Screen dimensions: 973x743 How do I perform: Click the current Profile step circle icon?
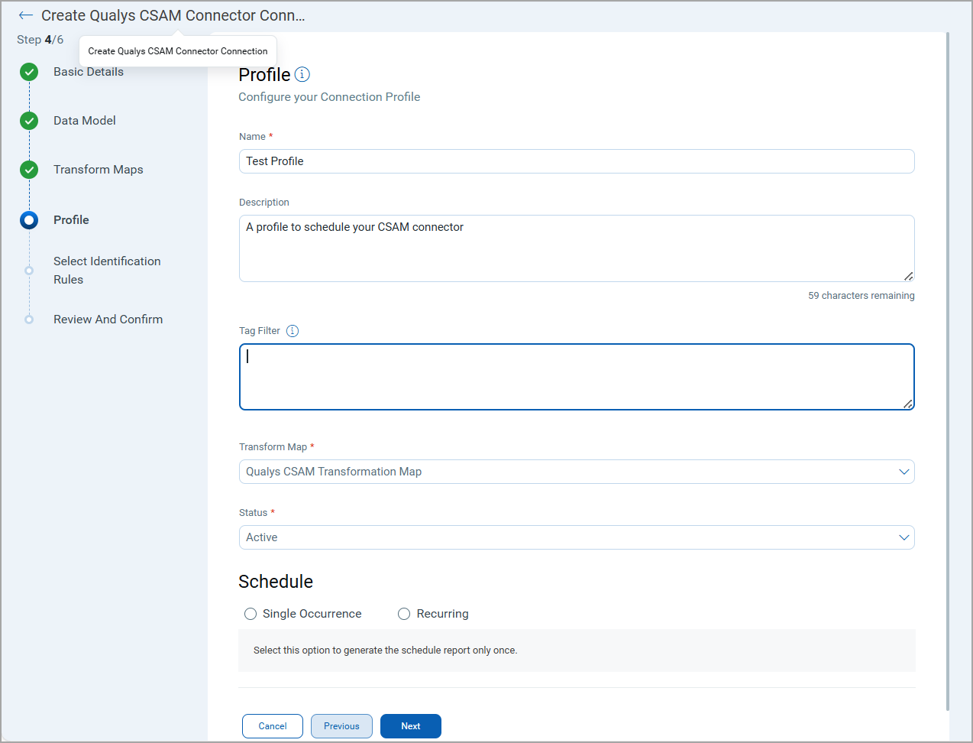pyautogui.click(x=29, y=220)
